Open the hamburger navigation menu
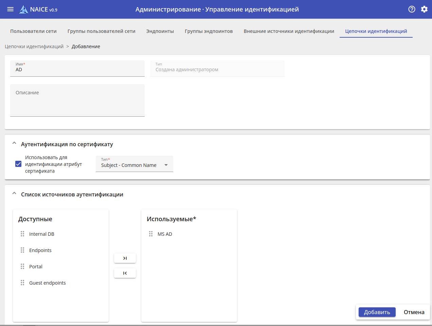 (x=11, y=9)
